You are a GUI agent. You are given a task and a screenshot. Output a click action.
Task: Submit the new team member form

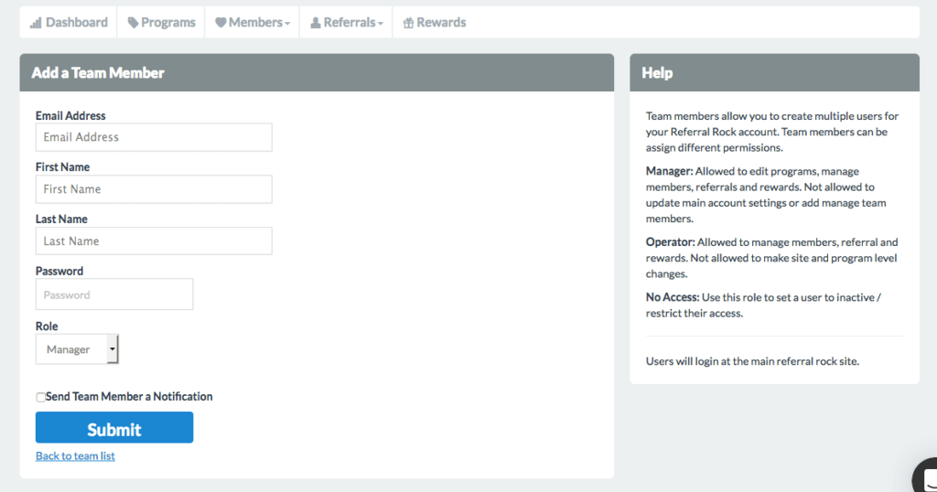click(x=114, y=427)
